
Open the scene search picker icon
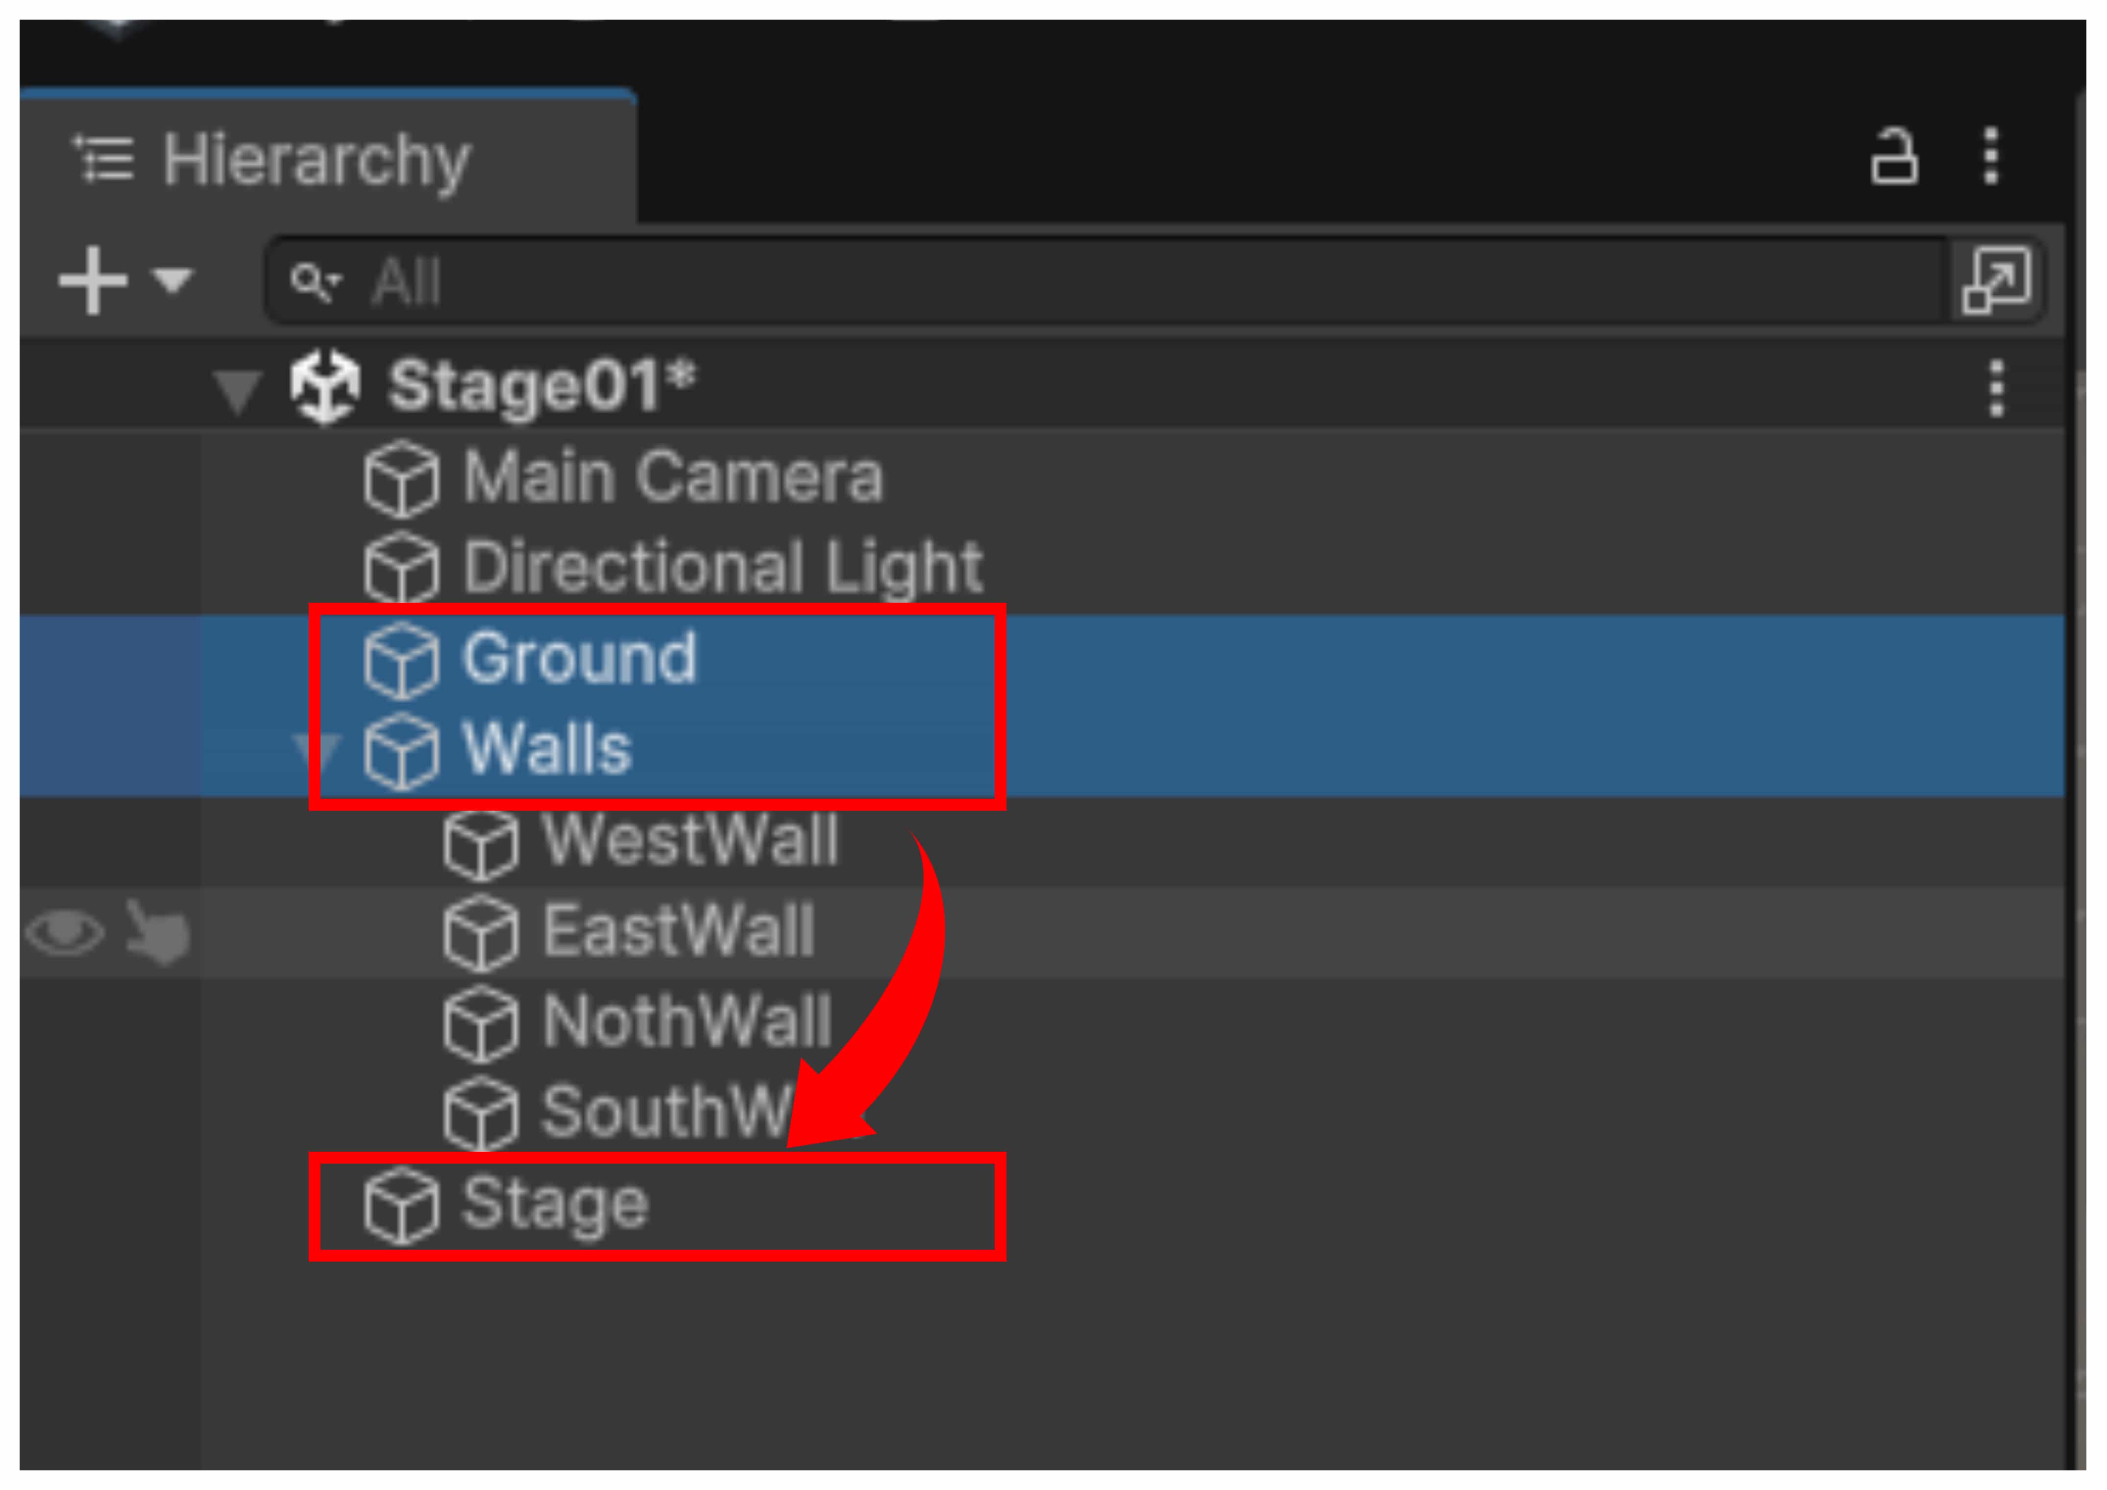(1996, 280)
